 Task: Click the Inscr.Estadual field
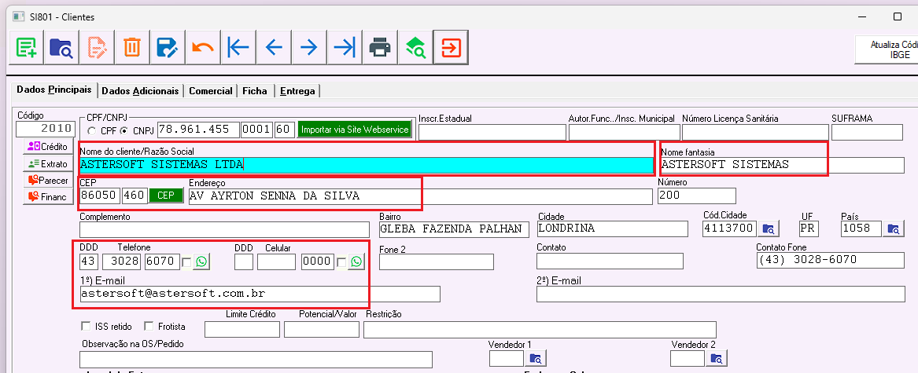coord(492,132)
